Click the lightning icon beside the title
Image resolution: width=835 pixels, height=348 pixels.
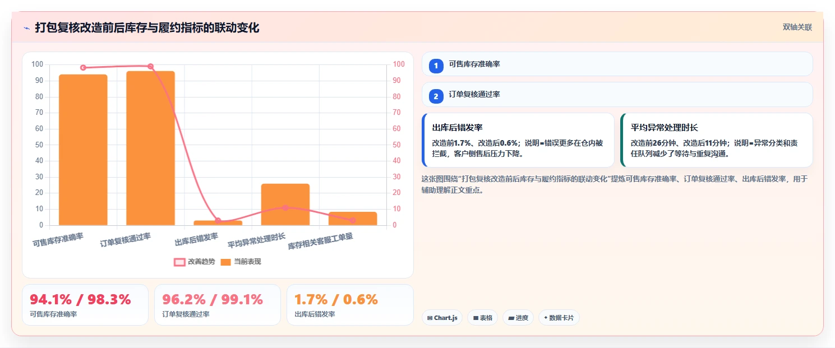pos(26,27)
